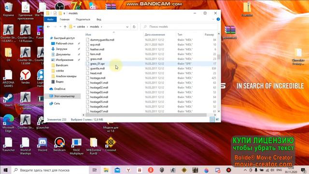Image resolution: width=309 pixels, height=174 pixels.
Task: Expand the ribbon with the chevron
Action: click(213, 19)
